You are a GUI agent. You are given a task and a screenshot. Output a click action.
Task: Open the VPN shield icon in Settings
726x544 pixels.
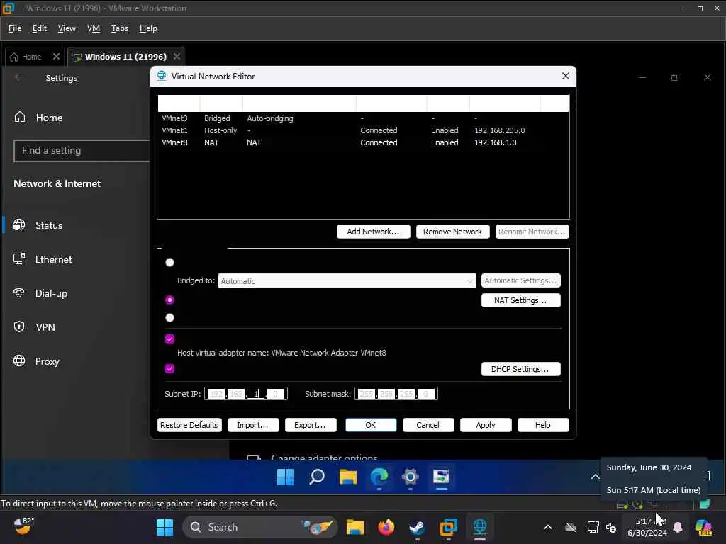coord(19,327)
